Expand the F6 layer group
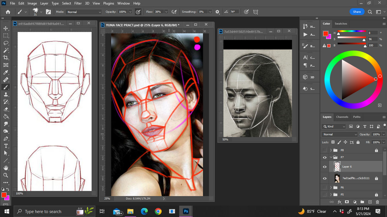Image resolution: width=387 pixels, height=217 pixels. click(x=331, y=187)
